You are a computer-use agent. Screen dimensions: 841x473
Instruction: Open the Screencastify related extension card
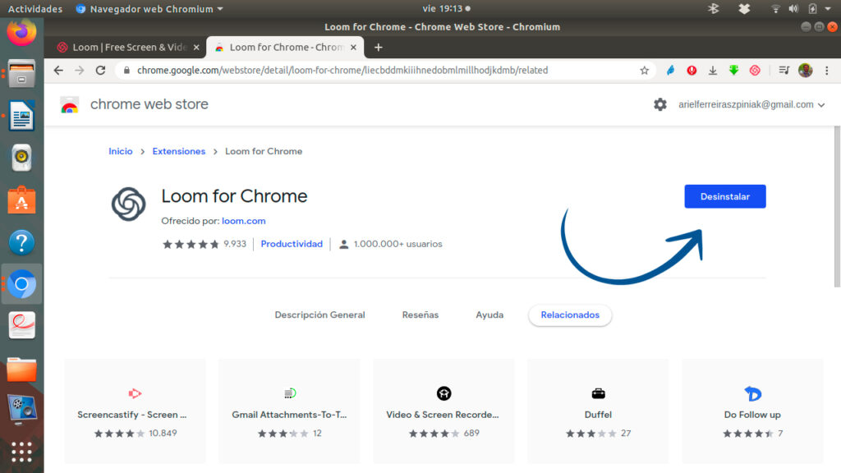pyautogui.click(x=135, y=411)
